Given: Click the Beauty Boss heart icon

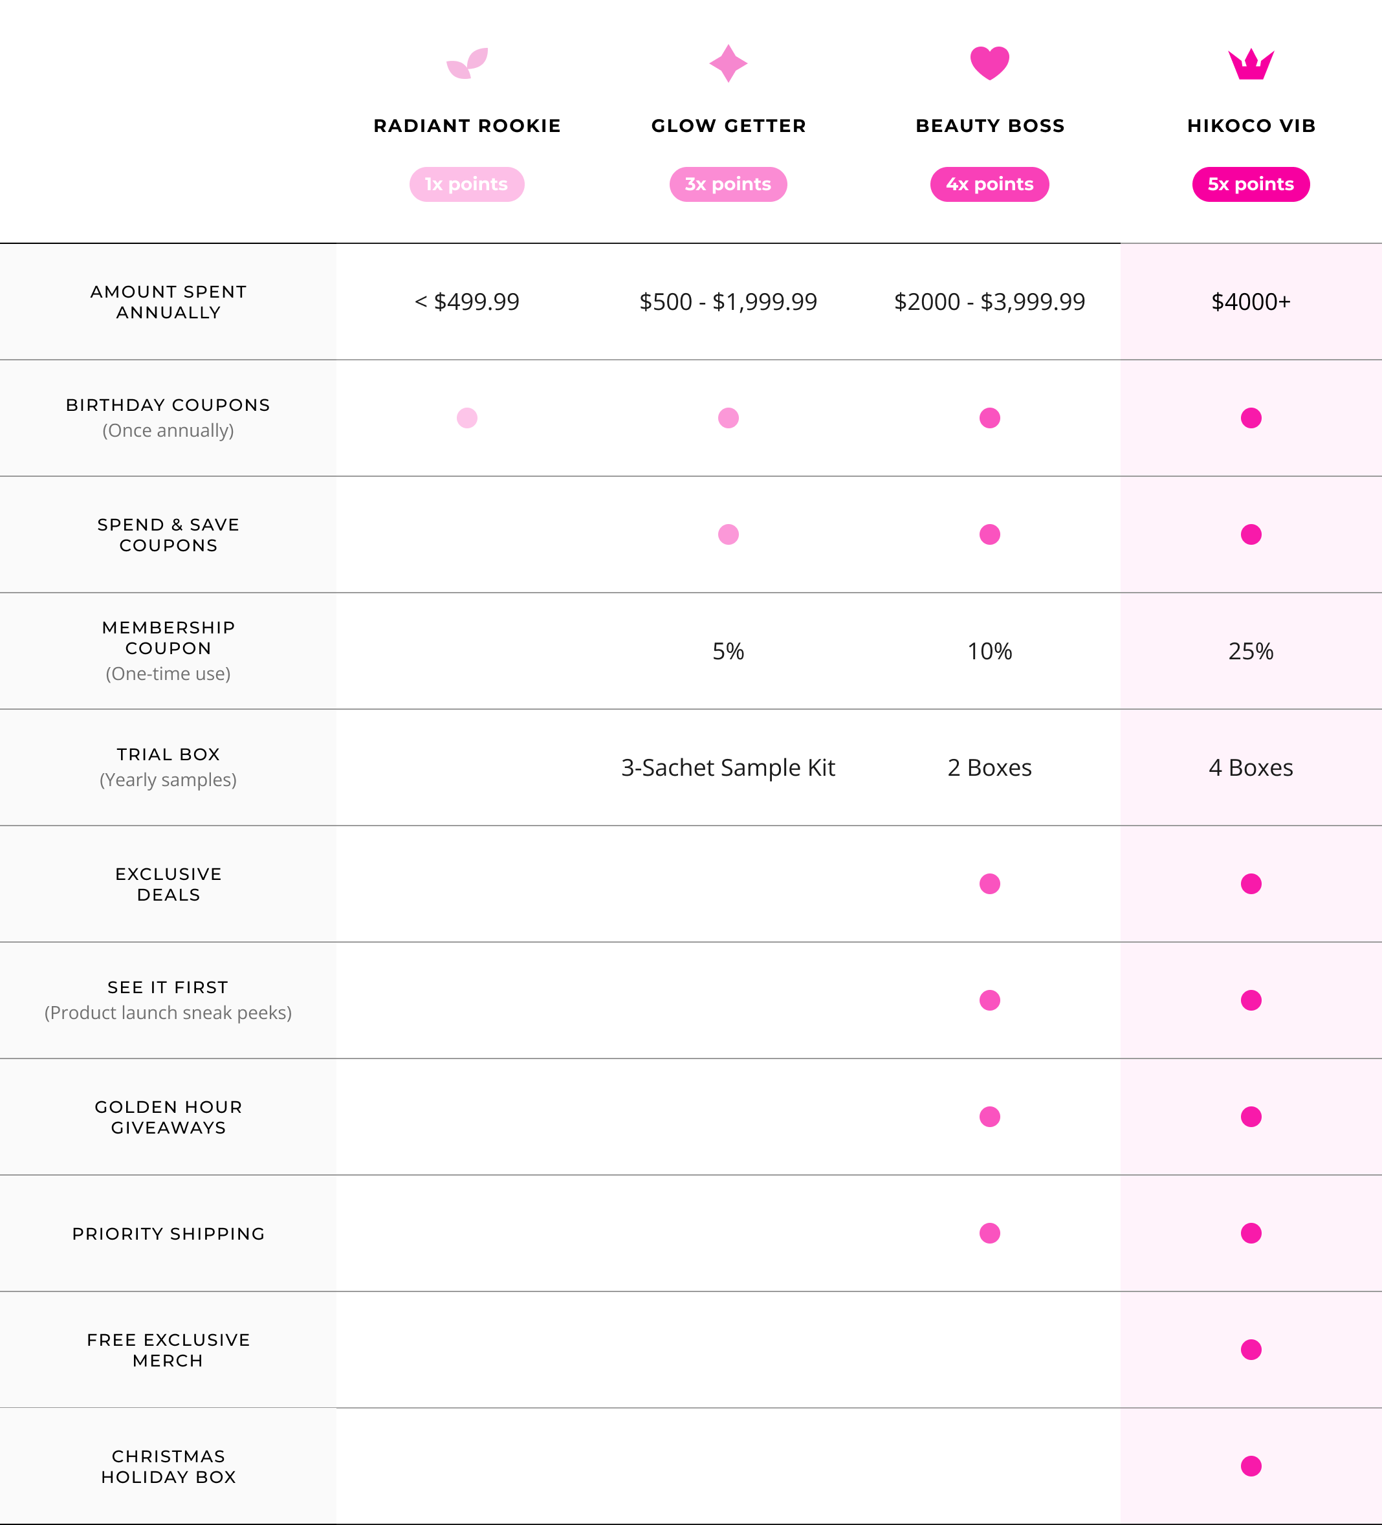Looking at the screenshot, I should tap(989, 63).
